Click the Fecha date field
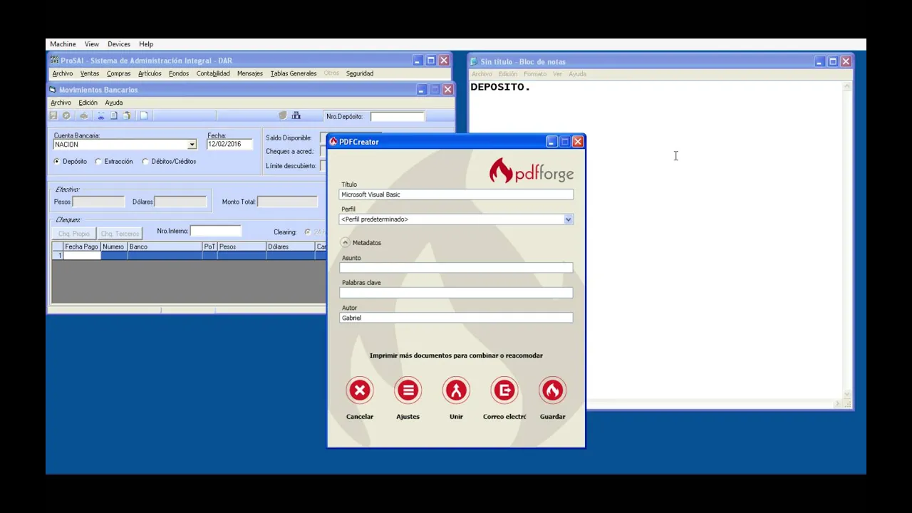Screen dimensions: 912x513 tap(229, 144)
